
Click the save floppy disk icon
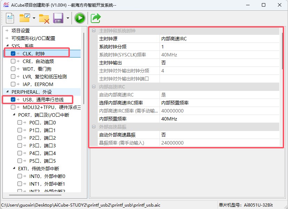(58, 18)
